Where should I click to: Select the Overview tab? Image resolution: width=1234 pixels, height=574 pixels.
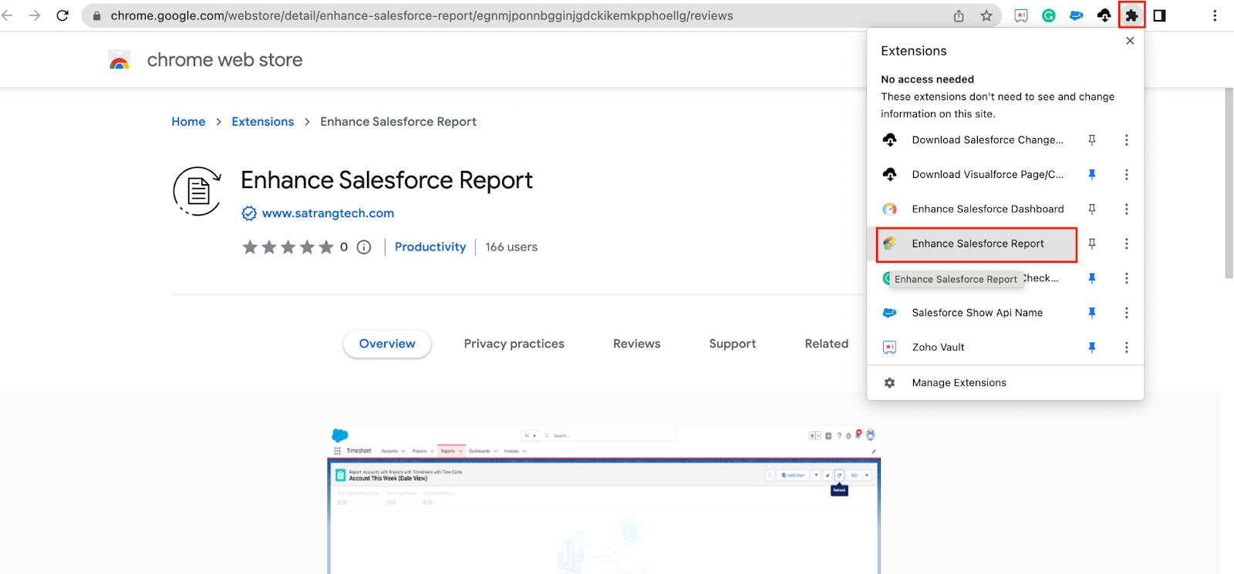(387, 344)
